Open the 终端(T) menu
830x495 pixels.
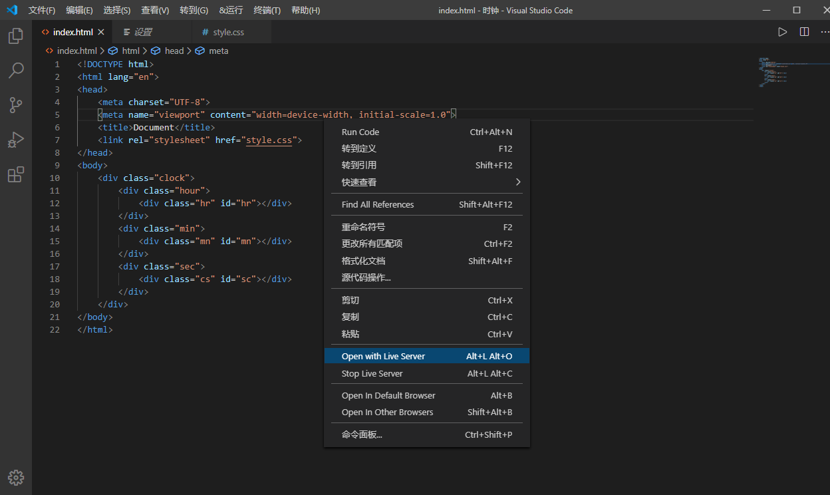click(267, 10)
